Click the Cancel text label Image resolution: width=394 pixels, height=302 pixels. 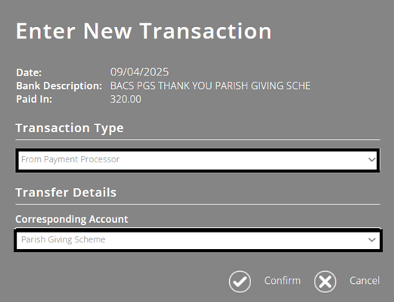click(x=365, y=281)
